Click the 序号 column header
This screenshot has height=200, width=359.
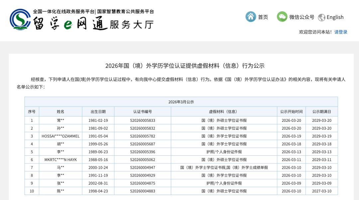pos(32,111)
